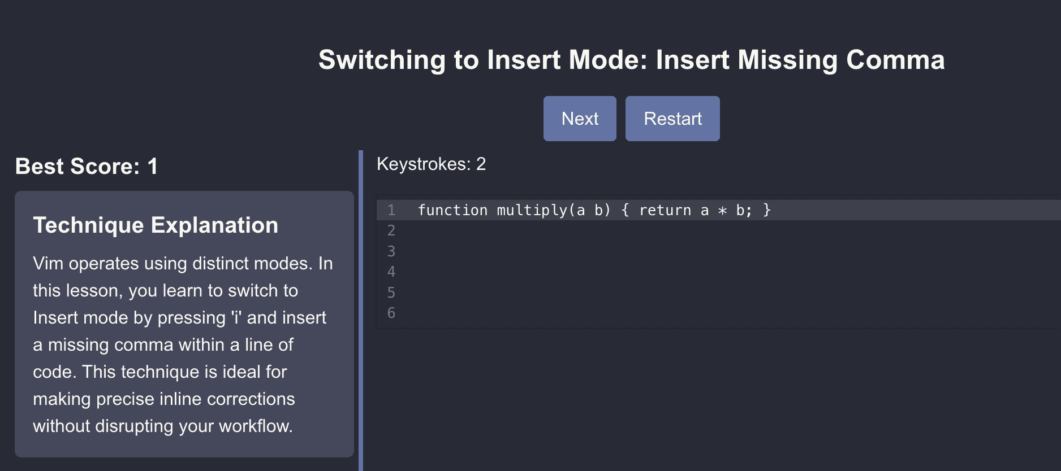
Task: Click the asterisk operator in code
Action: 722,211
